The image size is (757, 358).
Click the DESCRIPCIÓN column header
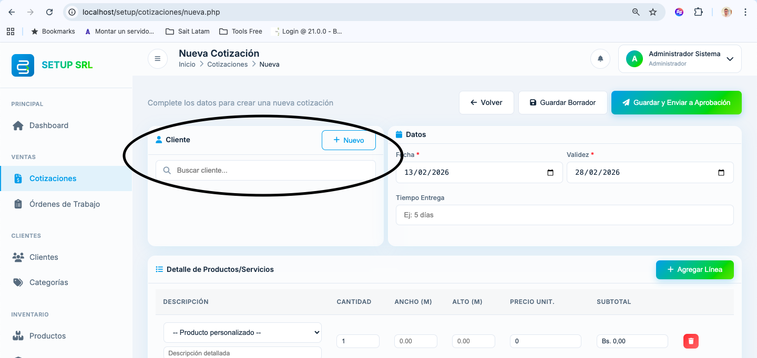pos(186,302)
